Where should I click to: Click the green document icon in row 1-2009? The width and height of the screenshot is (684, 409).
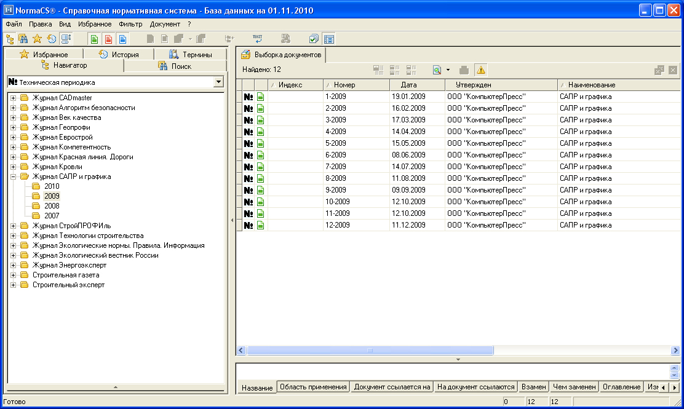click(x=260, y=97)
